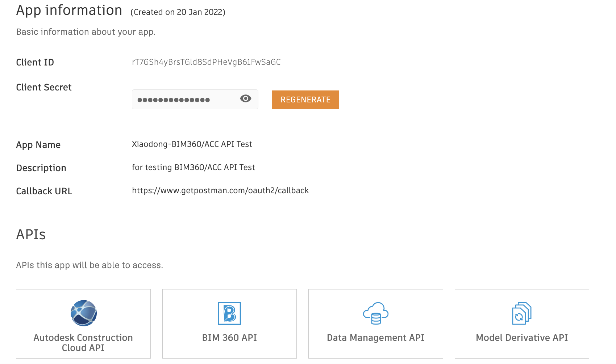Click the getpostman callback URL value
The image size is (616, 364).
coord(220,191)
